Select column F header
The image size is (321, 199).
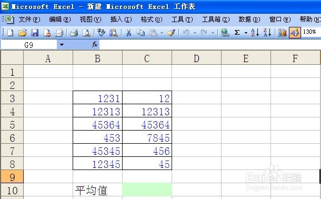(295, 58)
